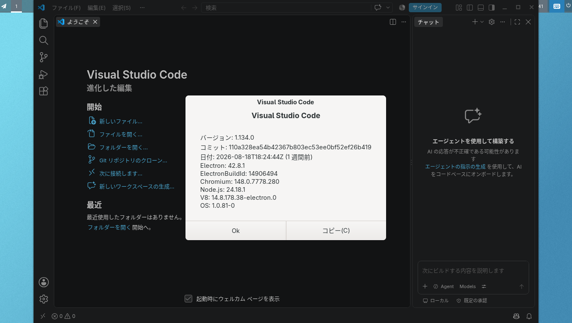Click workspace 1 in the OS panel
572x323 pixels.
tap(16, 6)
